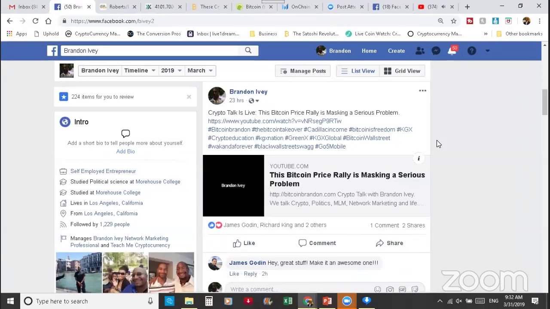Click the Share button on the post

pos(389,243)
